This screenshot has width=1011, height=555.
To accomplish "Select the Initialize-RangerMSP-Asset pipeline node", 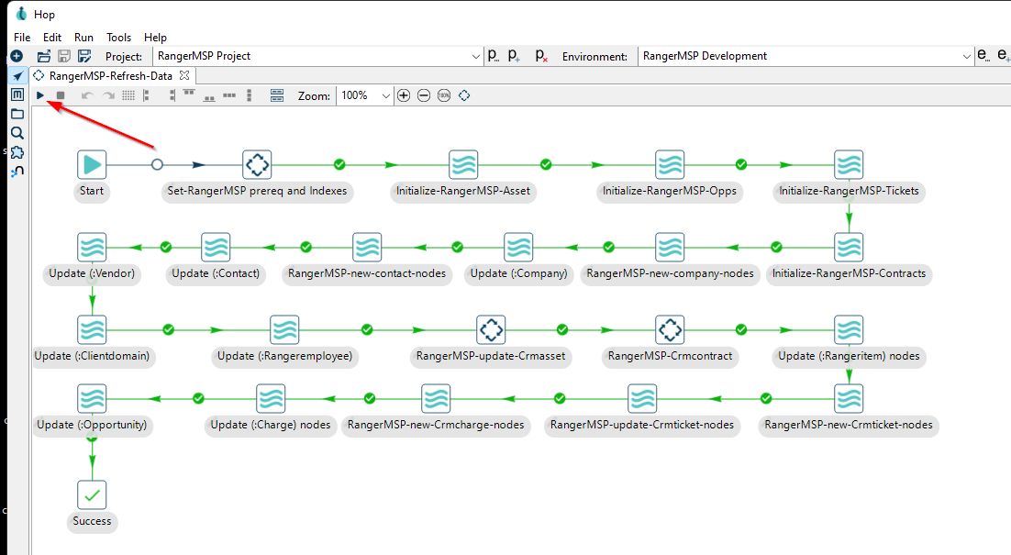I will (x=463, y=165).
